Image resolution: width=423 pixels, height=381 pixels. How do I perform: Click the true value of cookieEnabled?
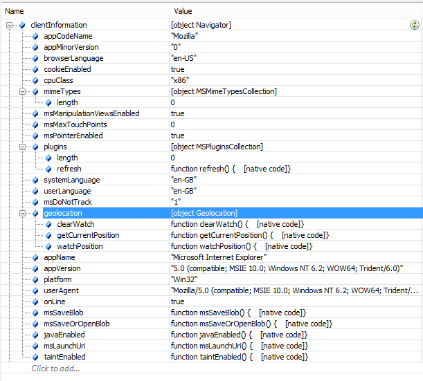[x=177, y=69]
